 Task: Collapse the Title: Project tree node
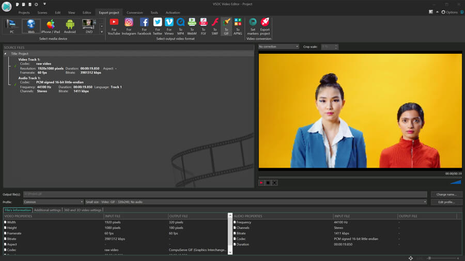coord(5,54)
